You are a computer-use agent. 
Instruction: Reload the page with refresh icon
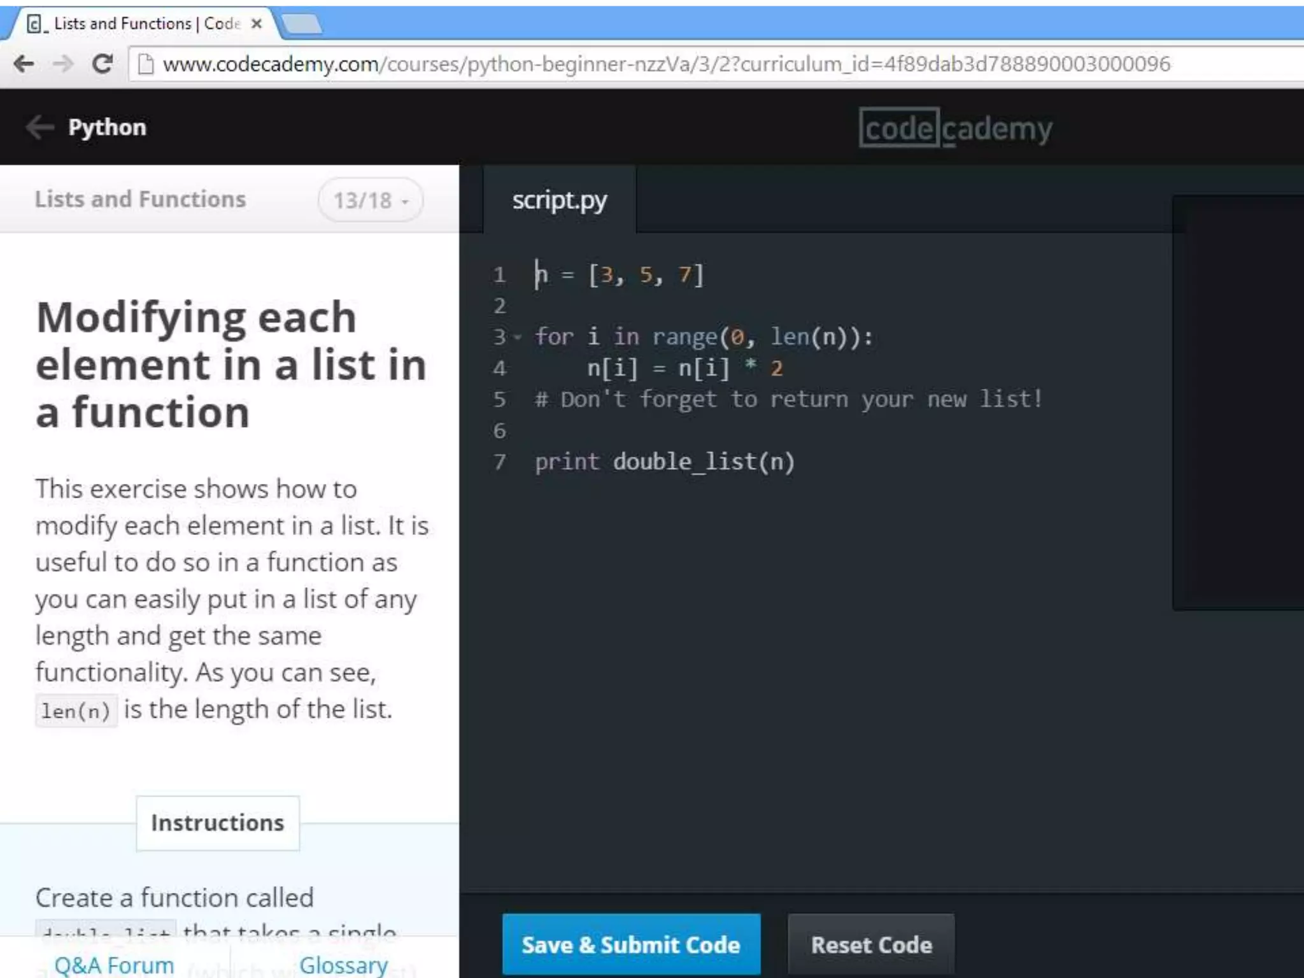coord(102,64)
